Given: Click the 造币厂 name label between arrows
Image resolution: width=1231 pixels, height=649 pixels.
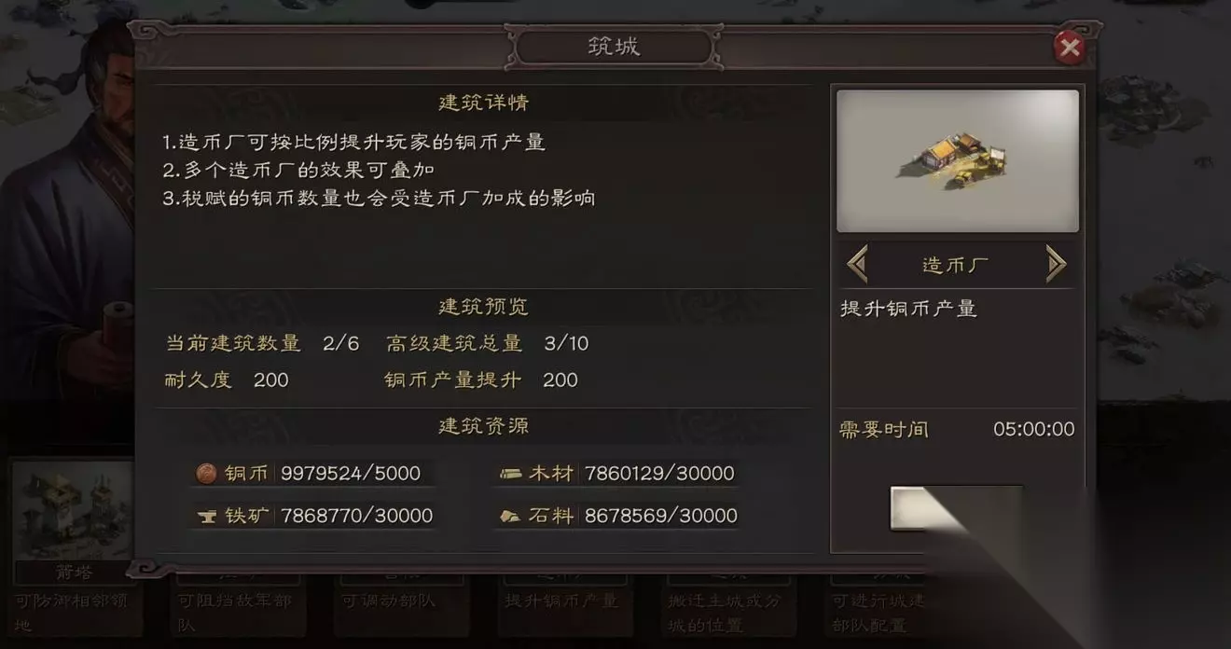Looking at the screenshot, I should pyautogui.click(x=956, y=265).
